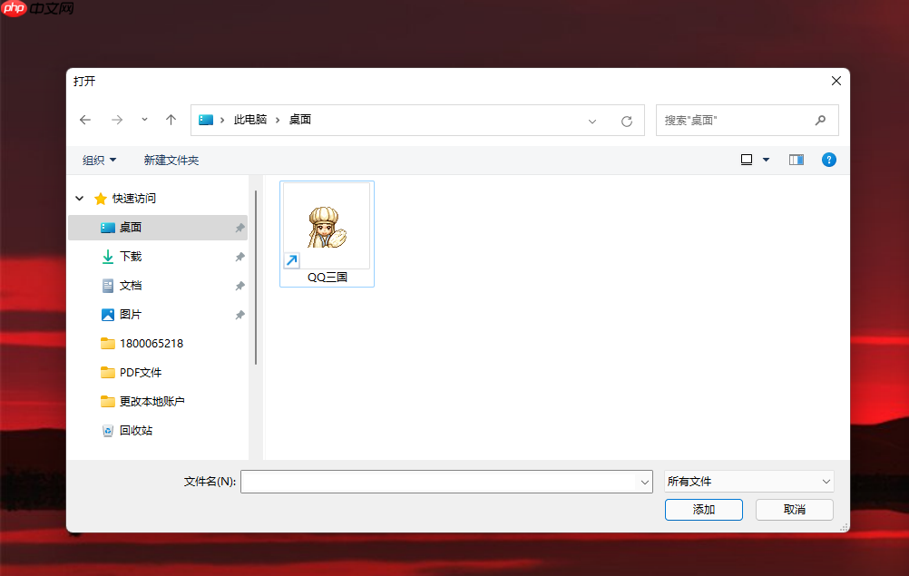Select the QQ三国 file thumbnail
This screenshot has height=576, width=909.
coord(327,225)
